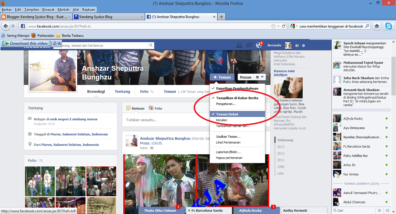Switch to Blogger Kandang Syukur Blog Buat tab
The width and height of the screenshot is (396, 214).
[x=36, y=17]
